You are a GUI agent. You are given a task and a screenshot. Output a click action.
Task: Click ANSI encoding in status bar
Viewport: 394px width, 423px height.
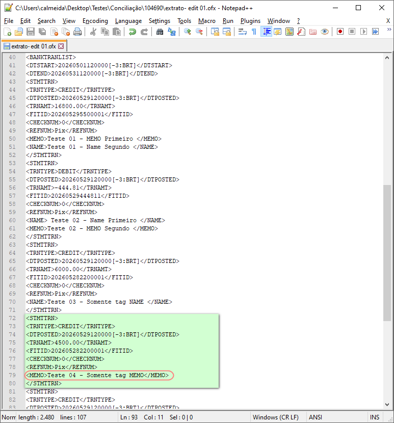(x=316, y=417)
